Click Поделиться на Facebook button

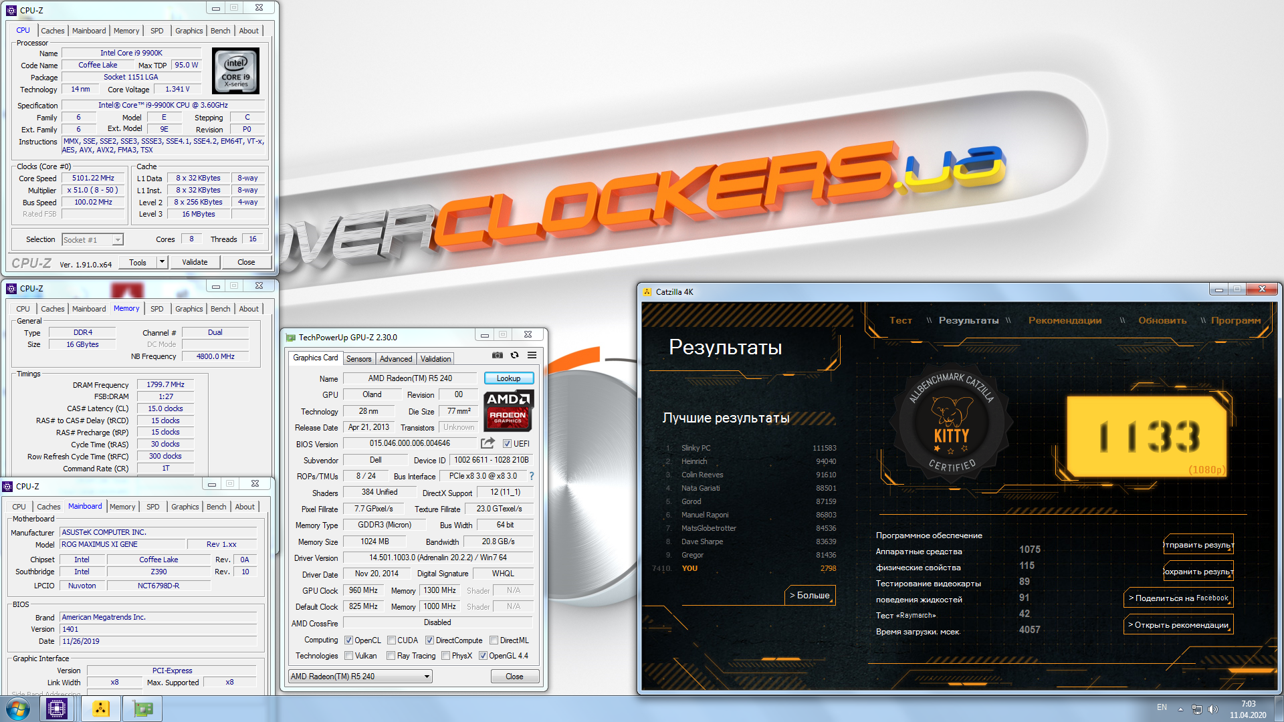(1178, 598)
